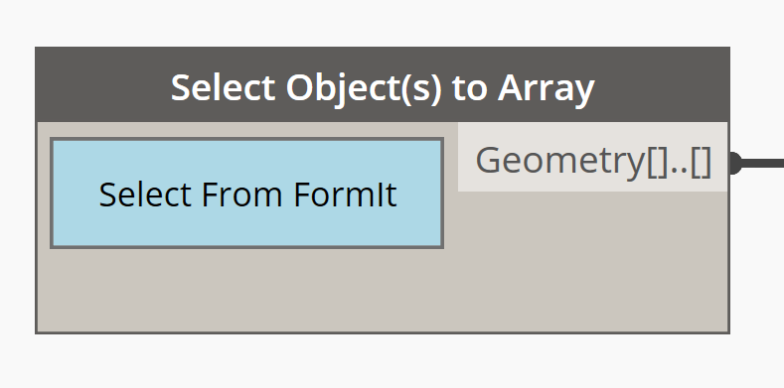Click the word Object(s) in the header
The image size is (784, 388).
(x=364, y=89)
